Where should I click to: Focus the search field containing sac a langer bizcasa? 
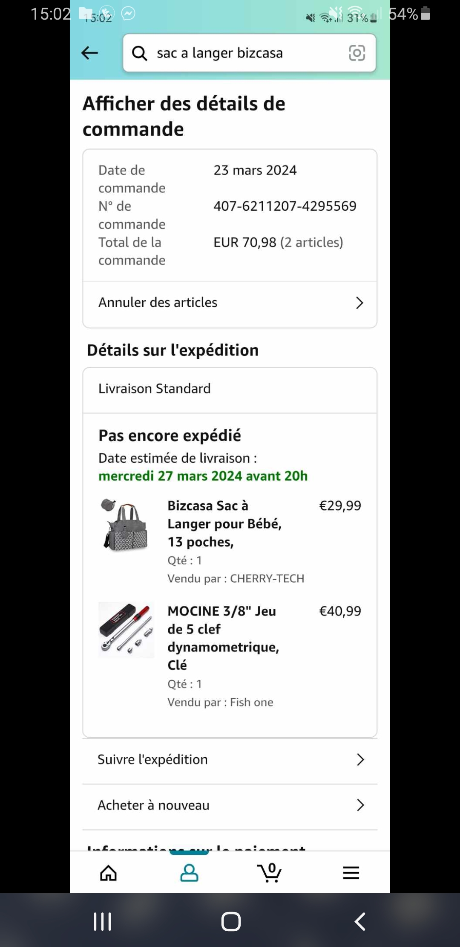pyautogui.click(x=249, y=53)
